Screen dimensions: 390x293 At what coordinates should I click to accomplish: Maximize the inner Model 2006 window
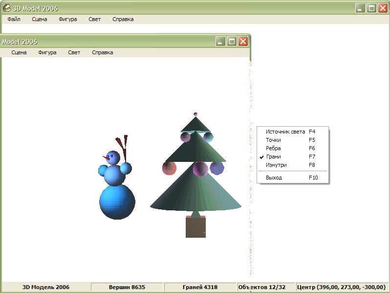pos(232,41)
